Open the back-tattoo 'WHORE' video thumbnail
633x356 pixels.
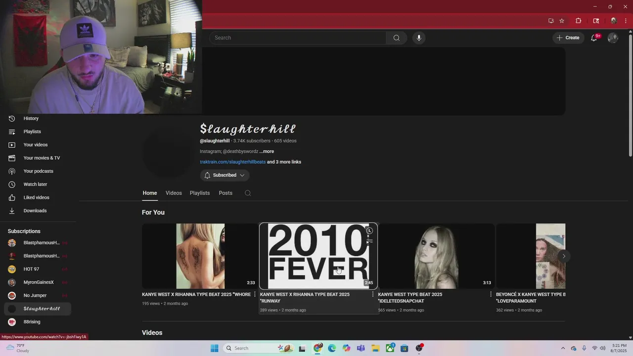[x=200, y=256]
